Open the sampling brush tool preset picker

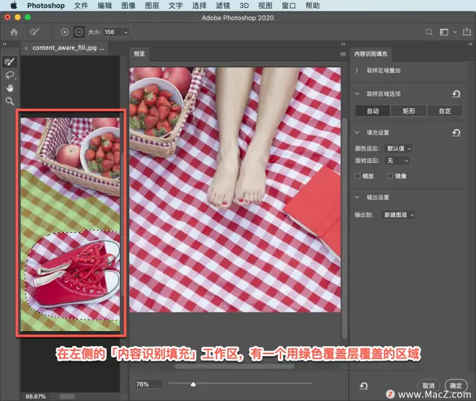(35, 32)
